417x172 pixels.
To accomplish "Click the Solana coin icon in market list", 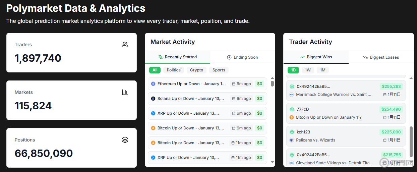I will pyautogui.click(x=153, y=99).
